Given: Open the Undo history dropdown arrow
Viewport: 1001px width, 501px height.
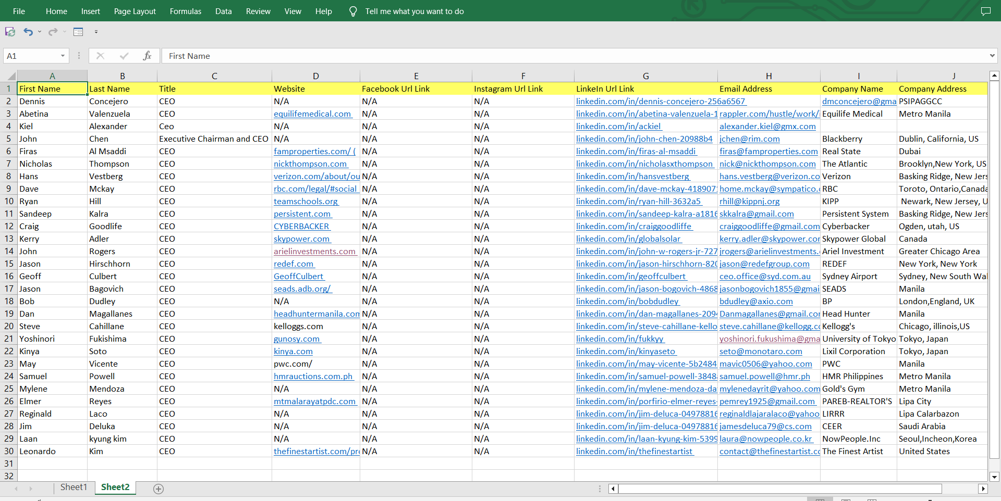Looking at the screenshot, I should 40,32.
